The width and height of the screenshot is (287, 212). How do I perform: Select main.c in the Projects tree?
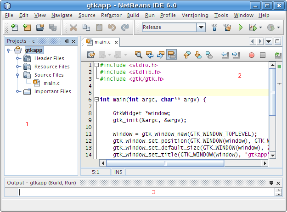click(x=51, y=83)
